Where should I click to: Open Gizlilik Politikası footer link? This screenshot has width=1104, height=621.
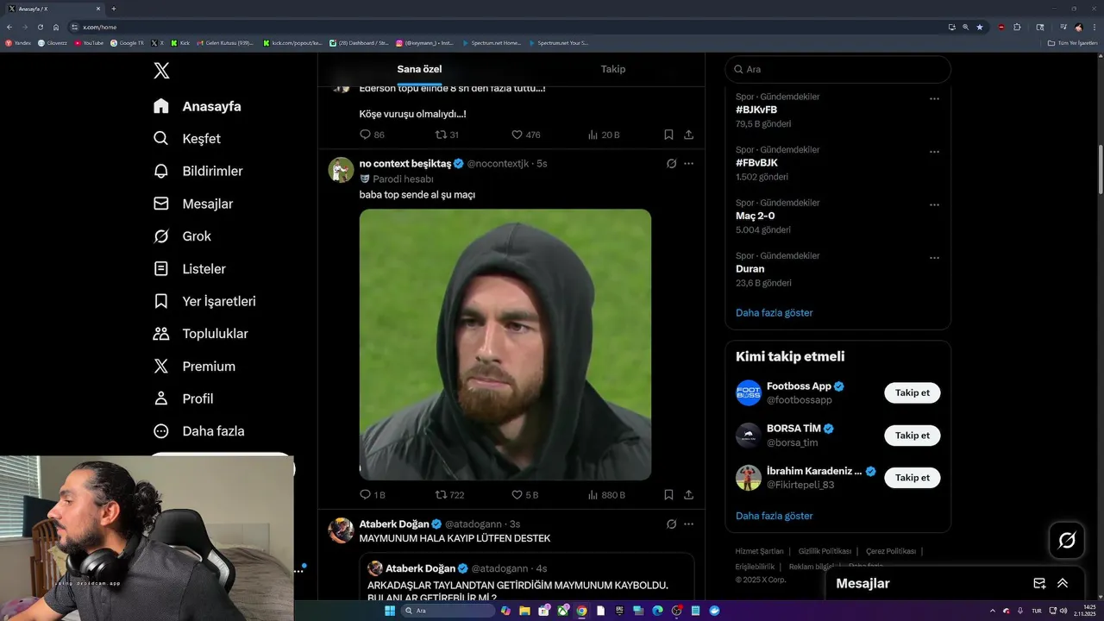[825, 551]
